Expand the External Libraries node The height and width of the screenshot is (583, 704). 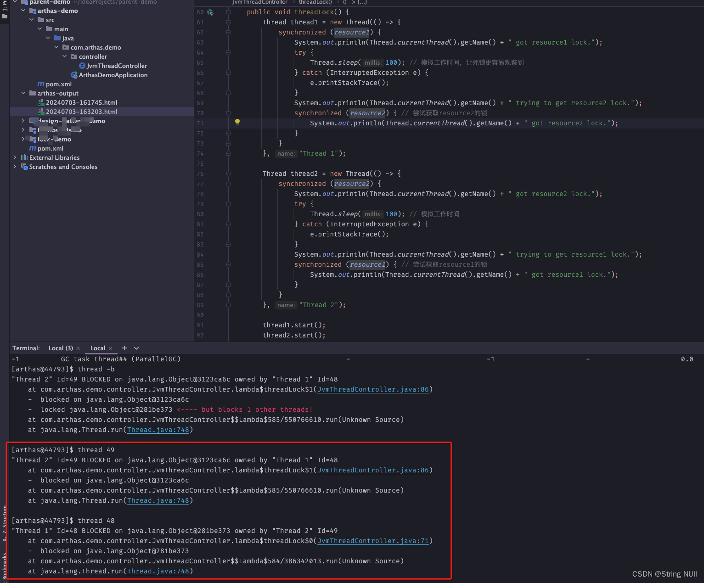tap(15, 157)
